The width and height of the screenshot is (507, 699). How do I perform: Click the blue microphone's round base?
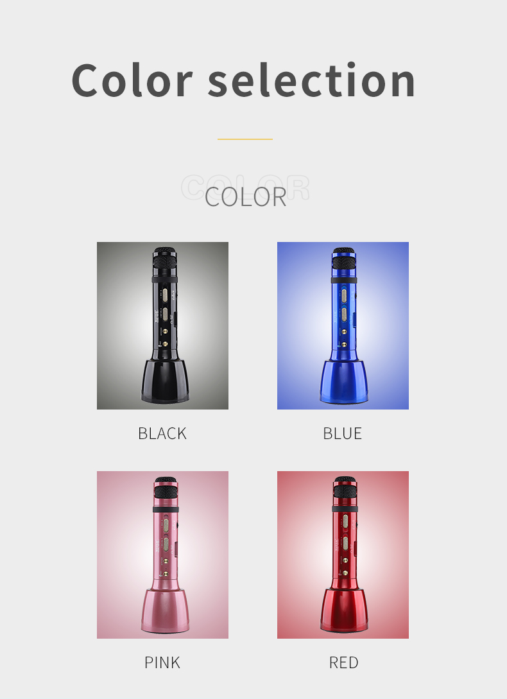(344, 382)
